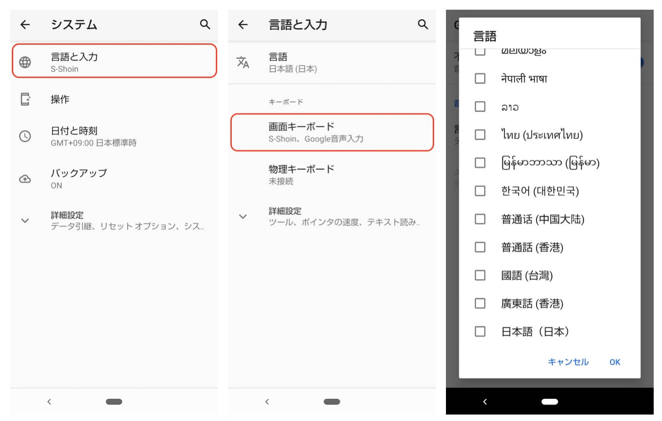Tap the 言語 dialog title

485,36
